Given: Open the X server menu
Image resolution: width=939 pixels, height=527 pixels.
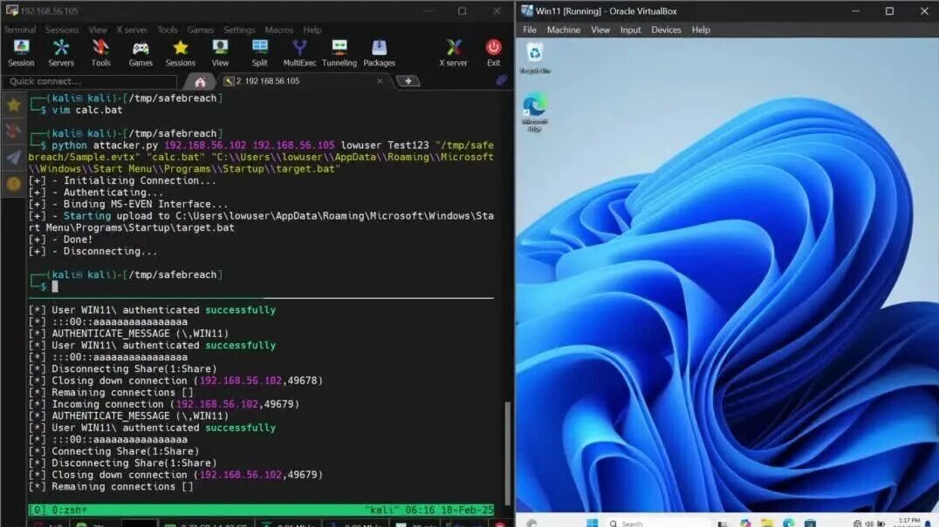Looking at the screenshot, I should click(132, 30).
